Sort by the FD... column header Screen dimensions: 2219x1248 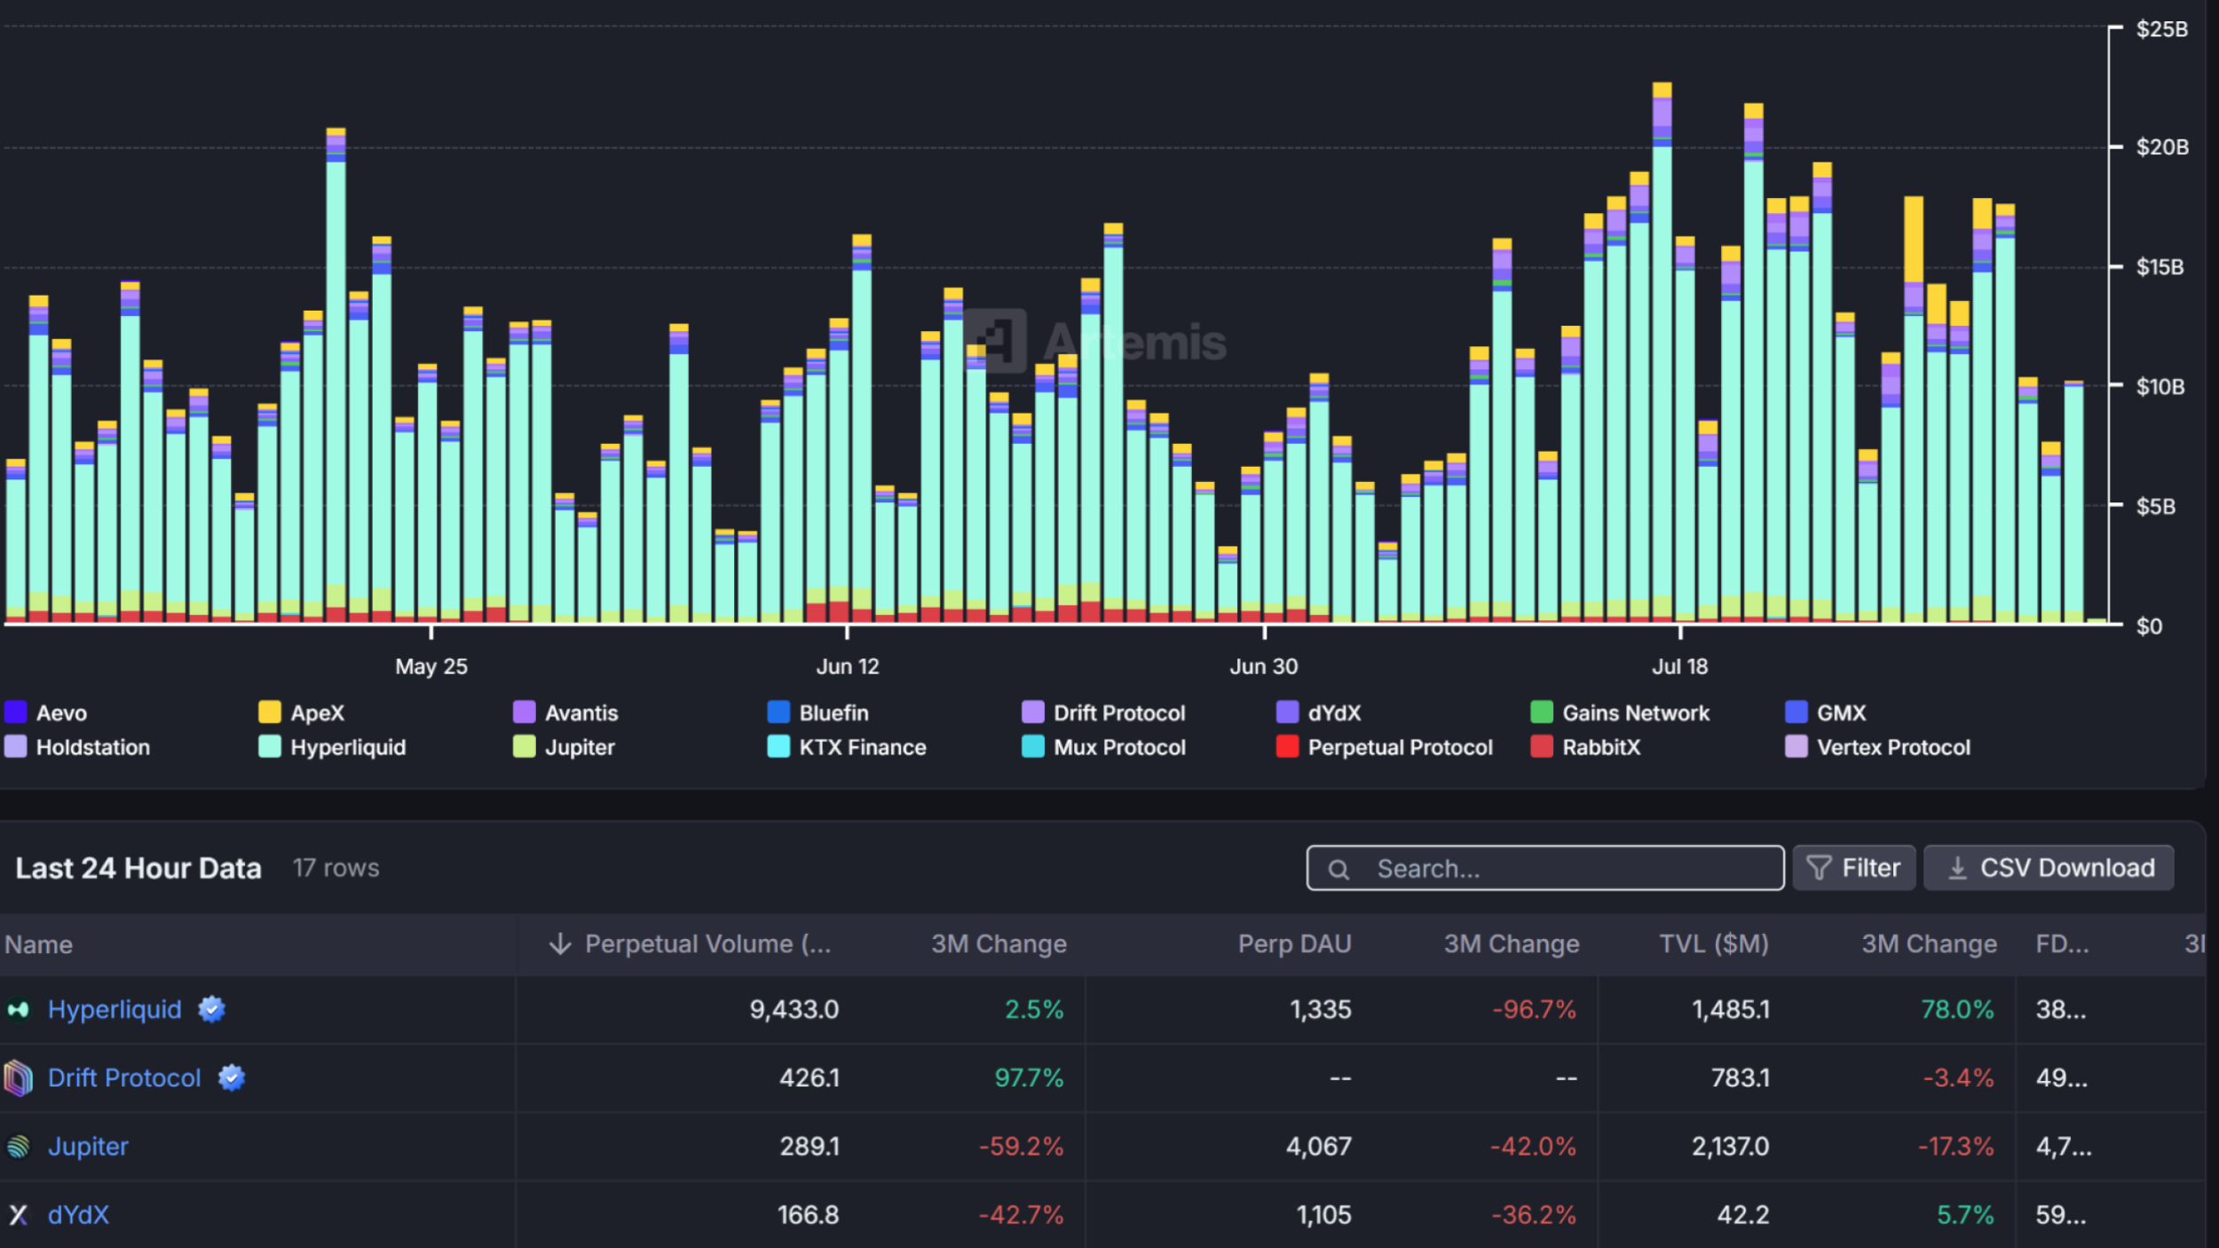coord(2062,944)
